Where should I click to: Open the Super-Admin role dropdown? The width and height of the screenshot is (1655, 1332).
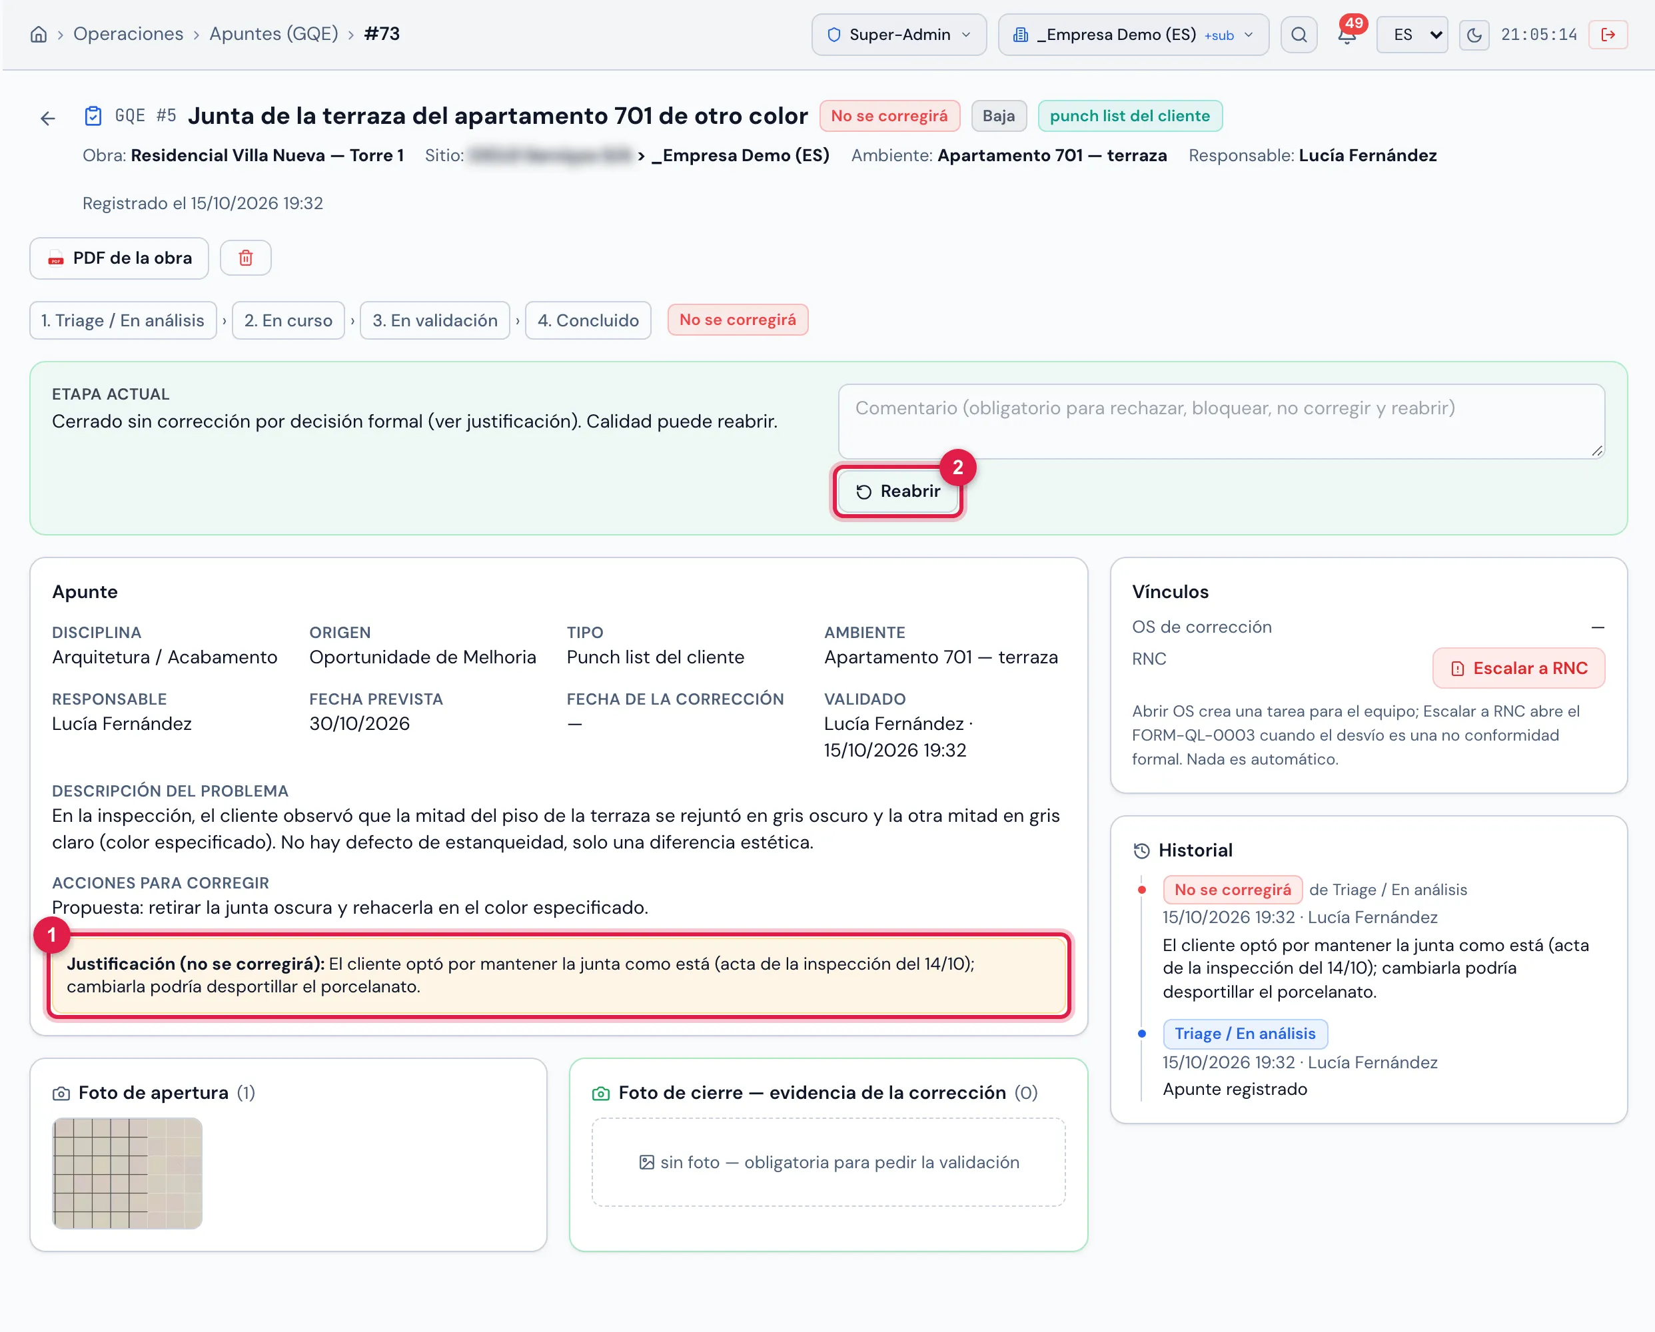[899, 35]
